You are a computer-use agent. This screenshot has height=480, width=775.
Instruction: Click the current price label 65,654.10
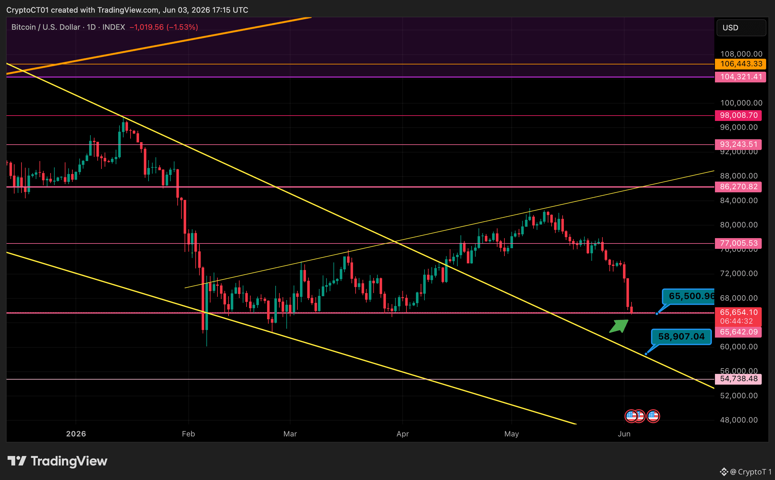[738, 312]
